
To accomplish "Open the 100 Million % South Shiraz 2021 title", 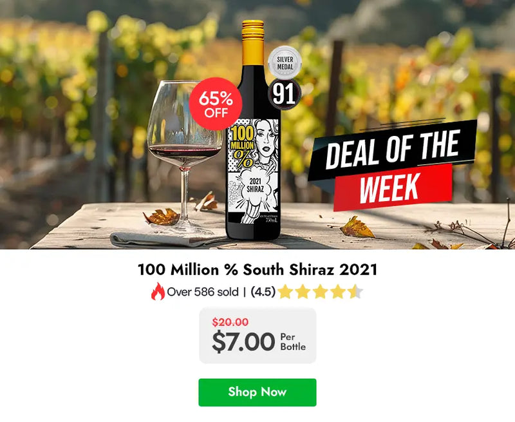I will 257,269.
